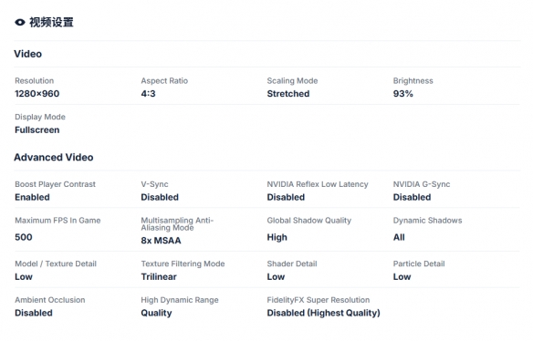The image size is (533, 341).
Task: Click Low under Particle Detail
Action: click(402, 277)
